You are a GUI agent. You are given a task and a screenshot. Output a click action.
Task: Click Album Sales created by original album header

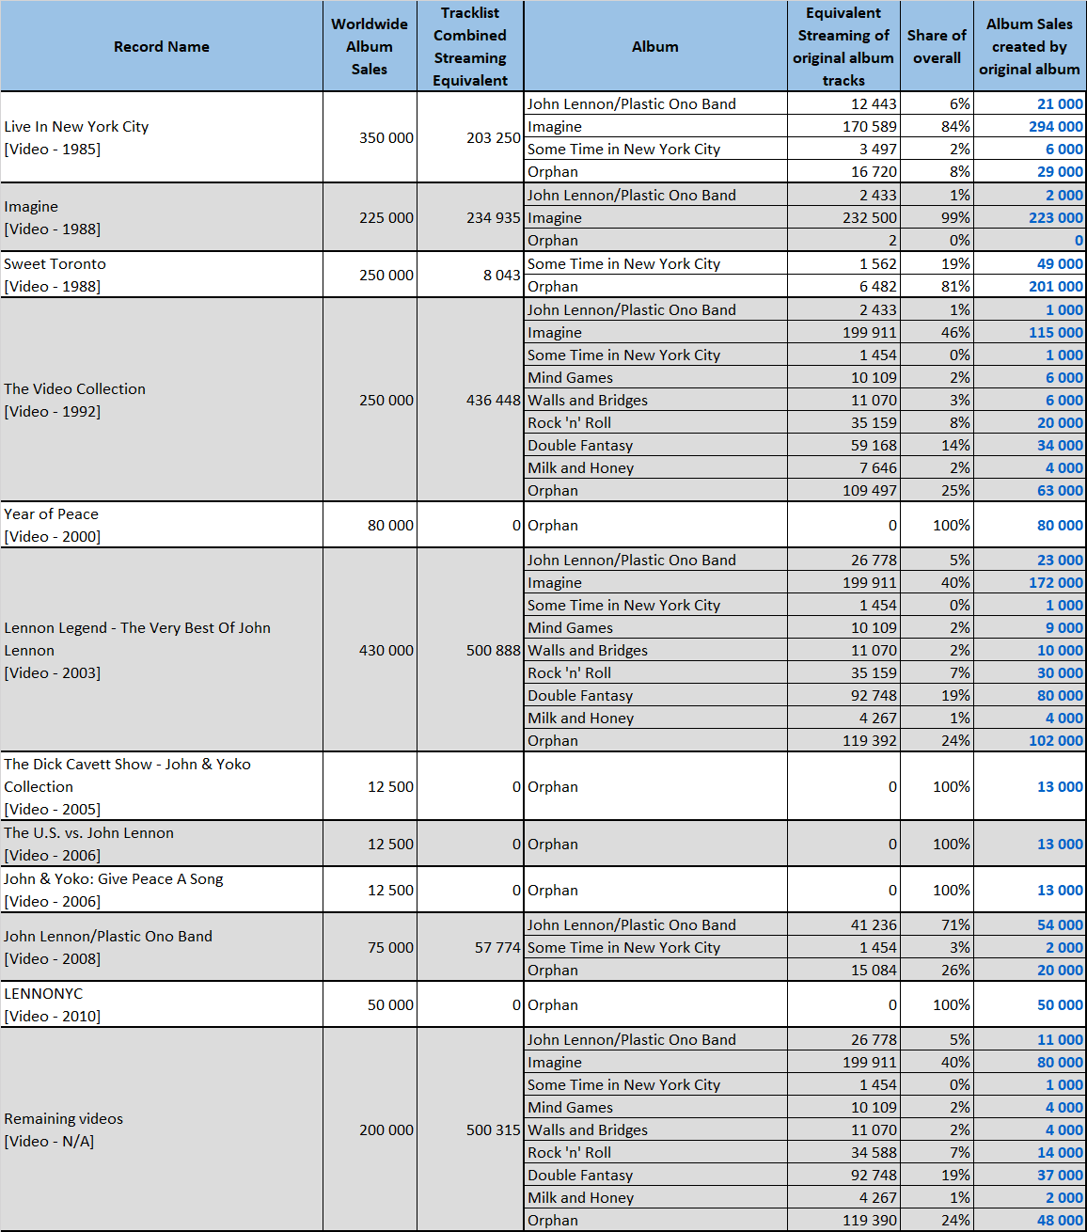1030,46
